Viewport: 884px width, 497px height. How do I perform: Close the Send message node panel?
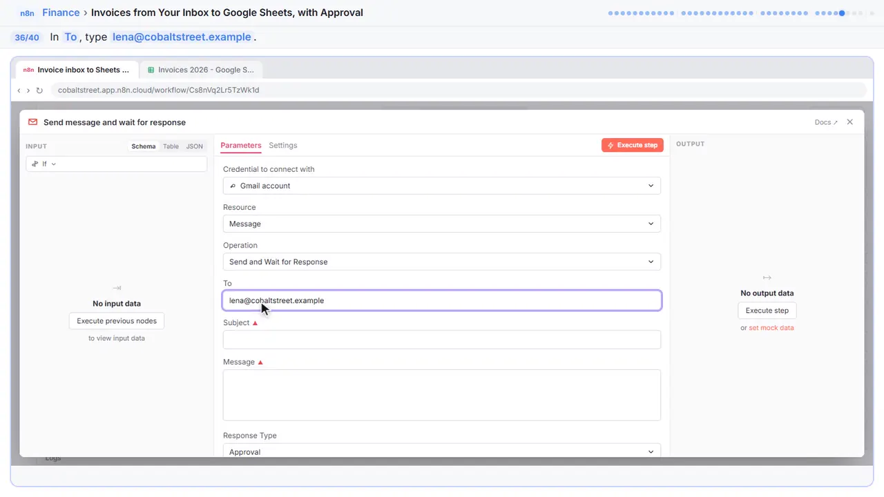pyautogui.click(x=849, y=122)
